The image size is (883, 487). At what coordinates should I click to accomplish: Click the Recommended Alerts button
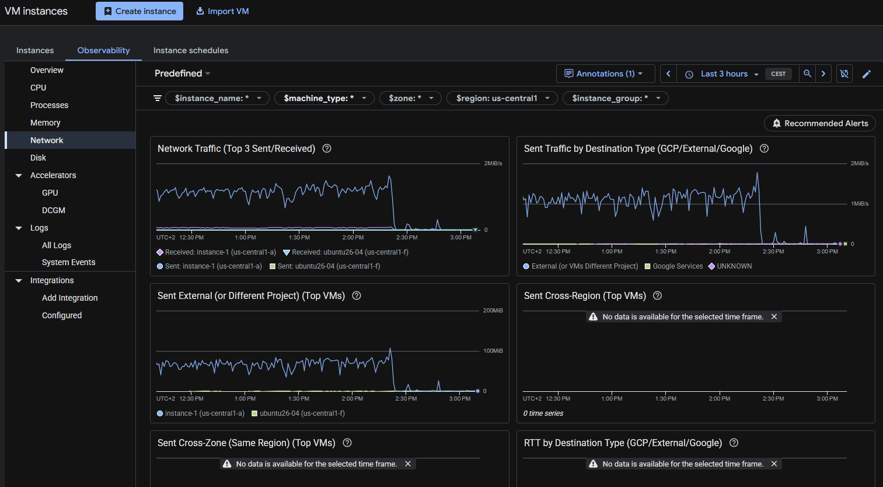[x=820, y=123]
